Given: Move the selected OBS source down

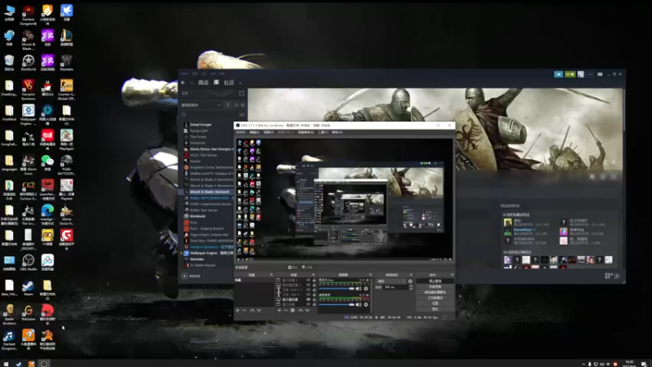Looking at the screenshot, I should coord(307,311).
